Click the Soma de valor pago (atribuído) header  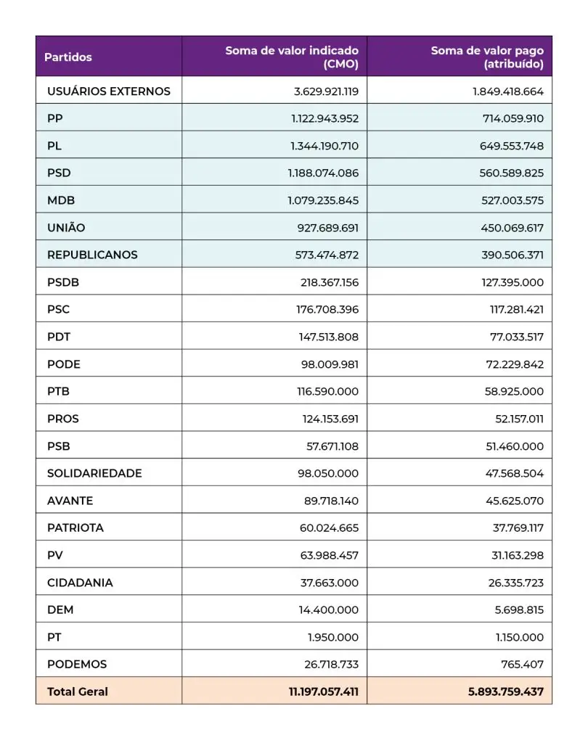pos(487,57)
